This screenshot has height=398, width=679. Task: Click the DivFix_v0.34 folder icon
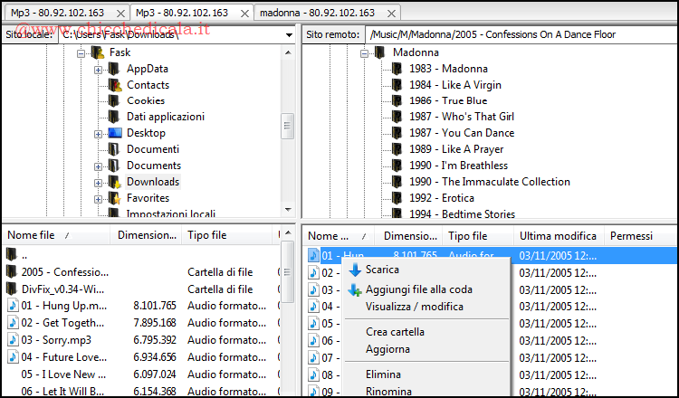click(12, 289)
